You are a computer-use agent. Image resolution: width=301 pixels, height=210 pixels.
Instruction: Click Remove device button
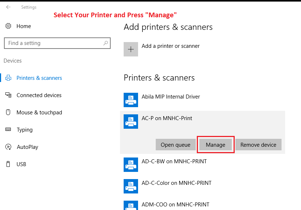(x=258, y=145)
